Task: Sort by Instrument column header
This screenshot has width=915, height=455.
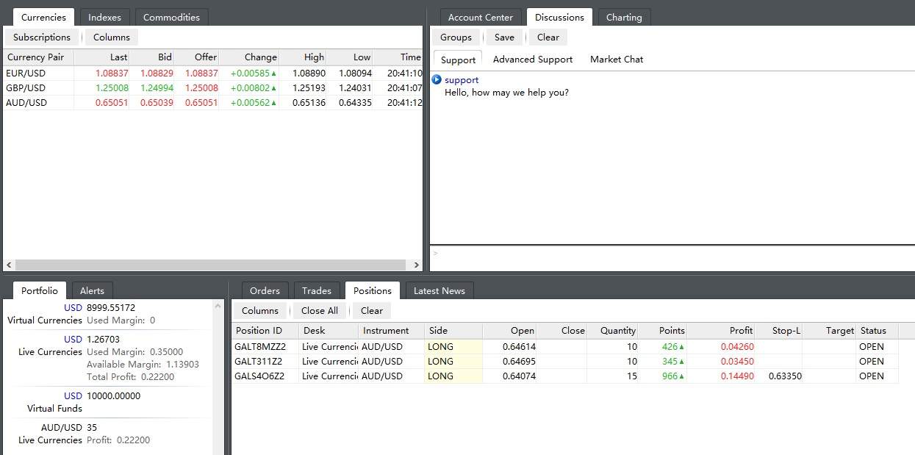Action: 391,331
